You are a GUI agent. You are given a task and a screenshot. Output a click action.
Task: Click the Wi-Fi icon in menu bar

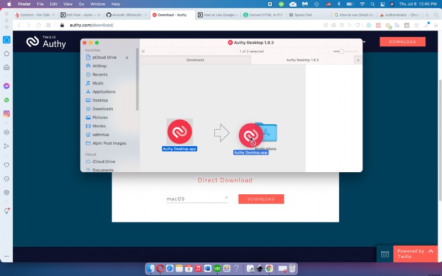tap(362, 4)
